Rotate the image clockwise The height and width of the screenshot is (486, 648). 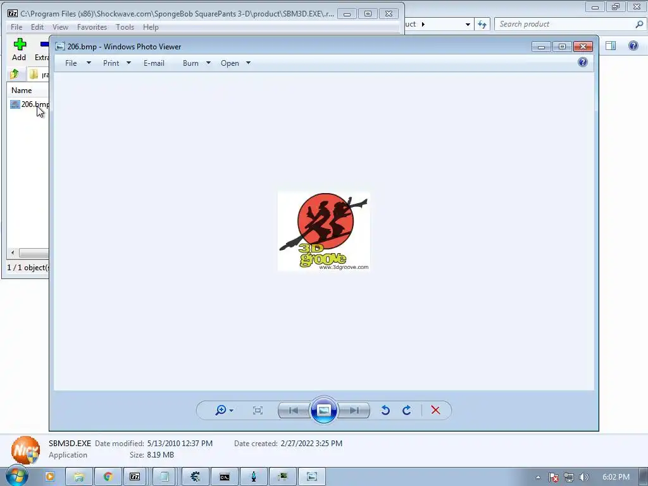(407, 410)
